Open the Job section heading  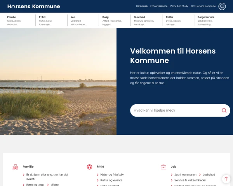[174, 167]
